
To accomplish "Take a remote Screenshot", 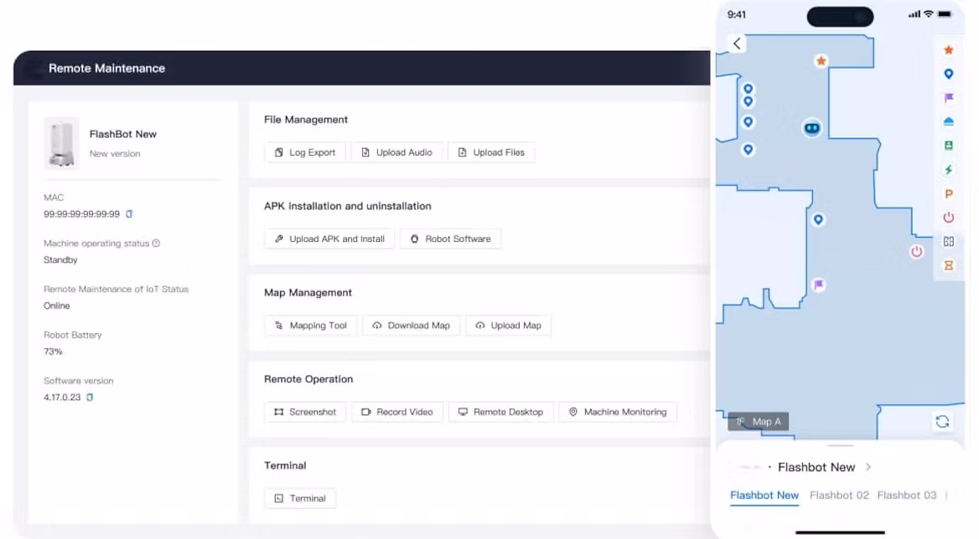I will [x=305, y=412].
